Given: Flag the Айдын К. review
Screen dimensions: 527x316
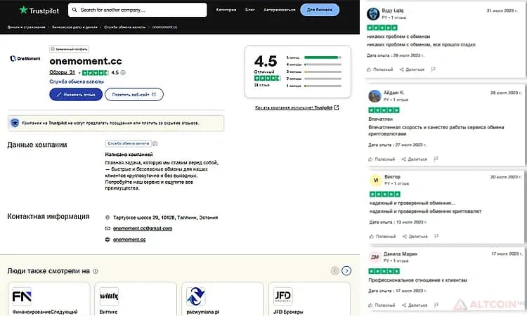Looking at the screenshot, I should (x=436, y=159).
